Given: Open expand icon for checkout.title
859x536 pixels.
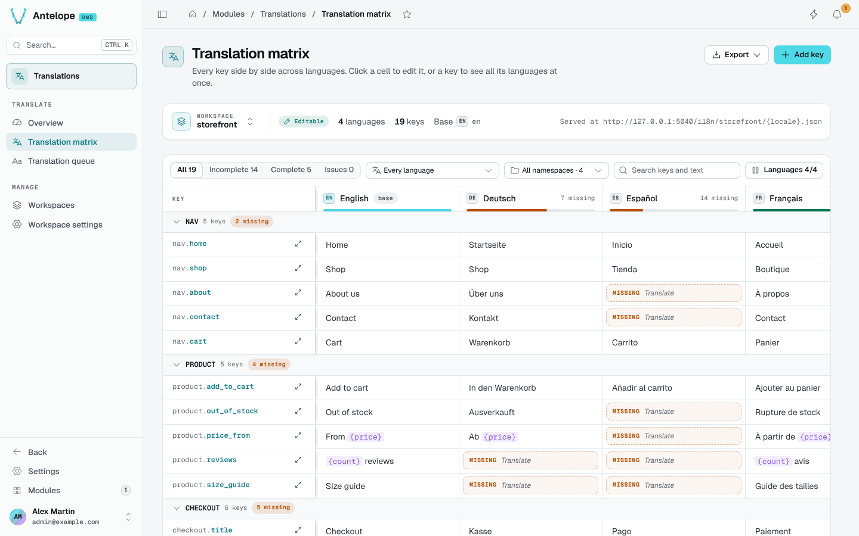Looking at the screenshot, I should [x=298, y=530].
